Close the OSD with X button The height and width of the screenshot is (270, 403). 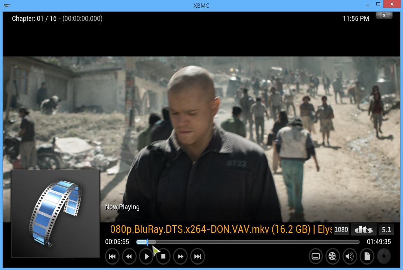click(384, 15)
